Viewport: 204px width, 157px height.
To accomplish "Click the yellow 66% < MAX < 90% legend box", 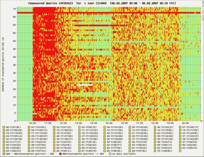I will (4, 154).
